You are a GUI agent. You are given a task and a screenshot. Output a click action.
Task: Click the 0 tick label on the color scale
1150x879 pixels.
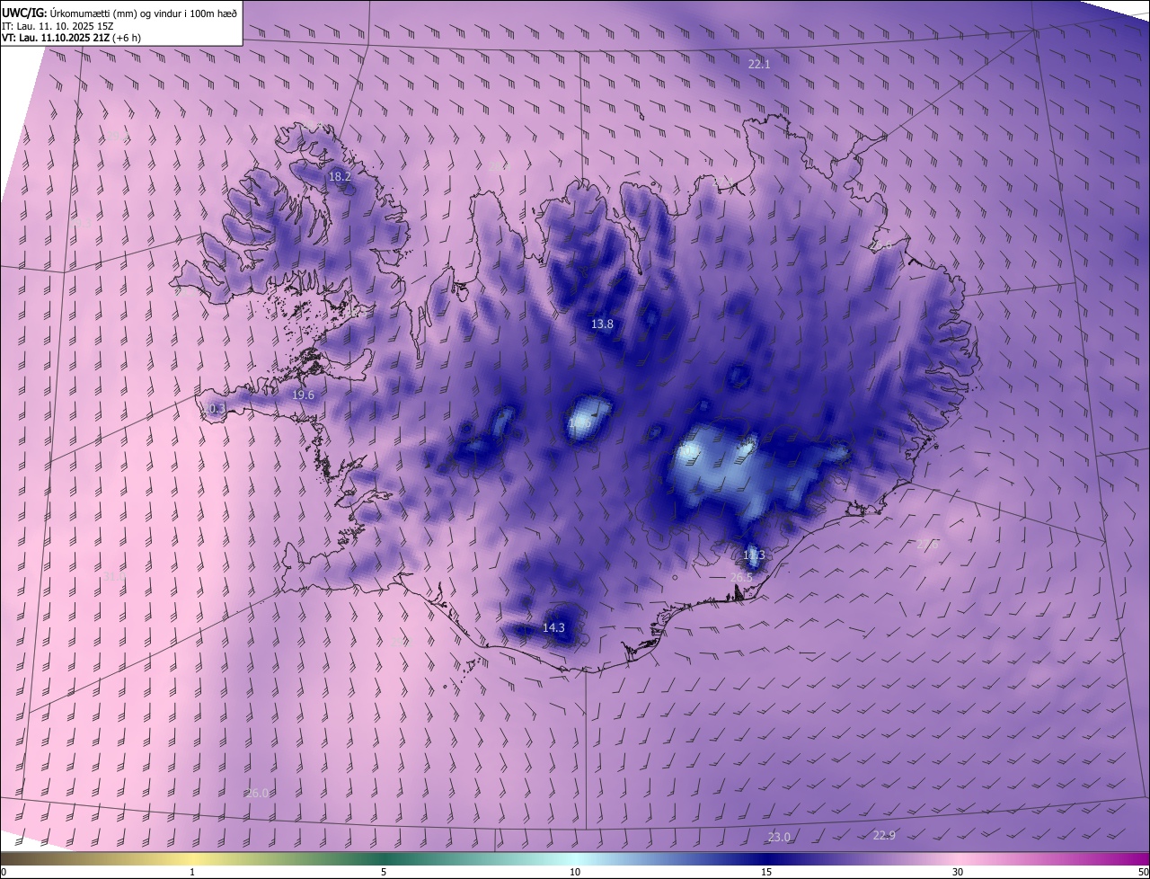[x=4, y=873]
